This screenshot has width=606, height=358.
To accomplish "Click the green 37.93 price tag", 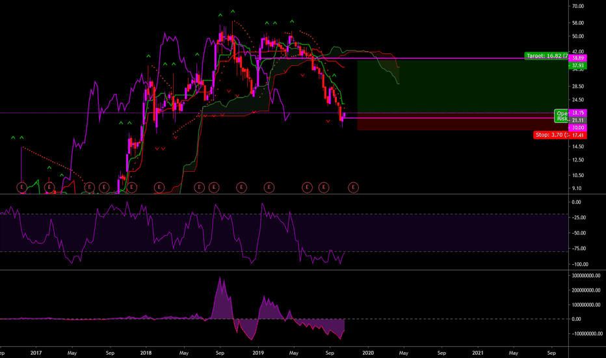I will [578, 66].
